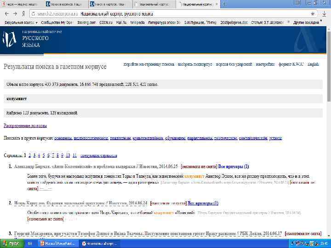The height and width of the screenshot is (248, 331).
Task: Click the Russian National Corpus logo
Action: coord(10,39)
